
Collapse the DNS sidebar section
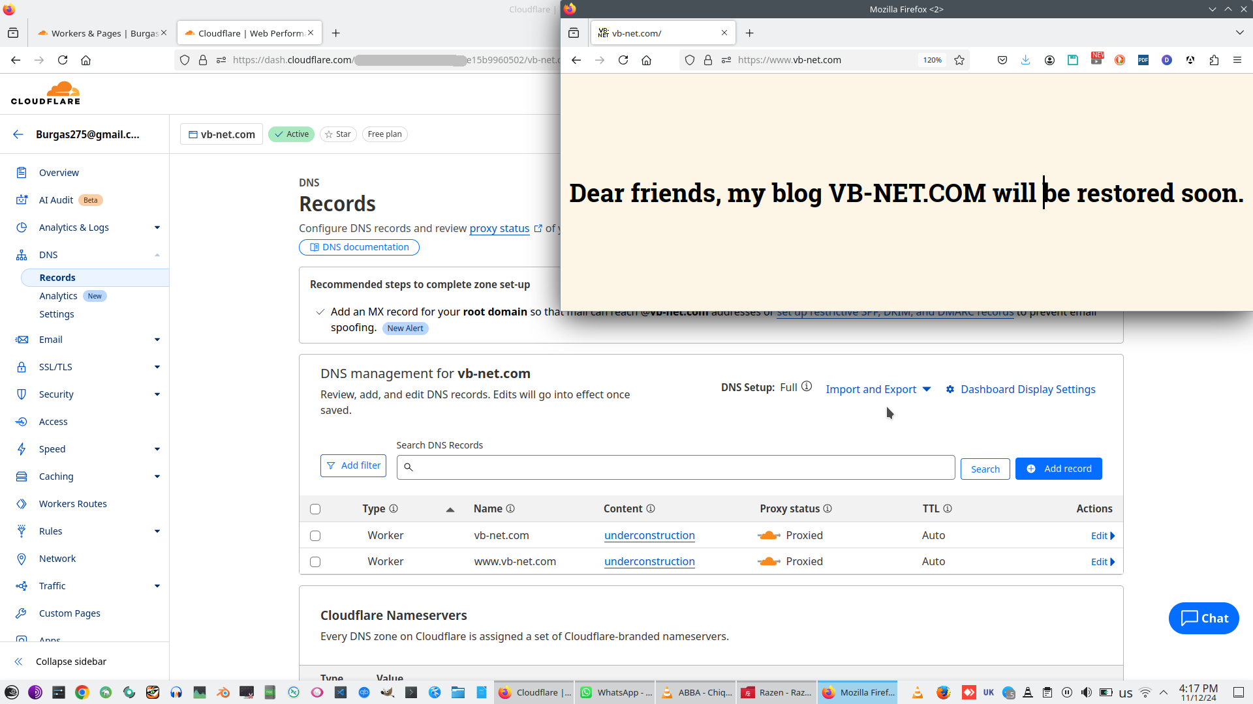pyautogui.click(x=157, y=255)
